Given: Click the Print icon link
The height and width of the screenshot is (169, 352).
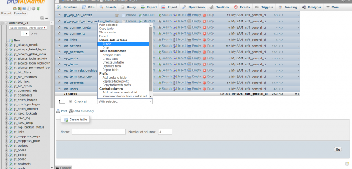Looking at the screenshot, I should point(58,111).
